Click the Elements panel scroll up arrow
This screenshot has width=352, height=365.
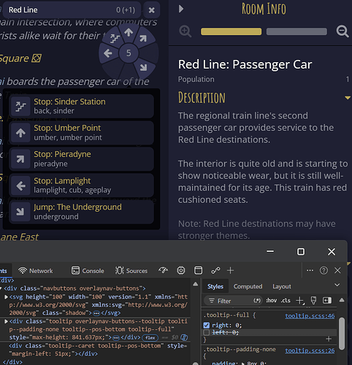coord(196,284)
